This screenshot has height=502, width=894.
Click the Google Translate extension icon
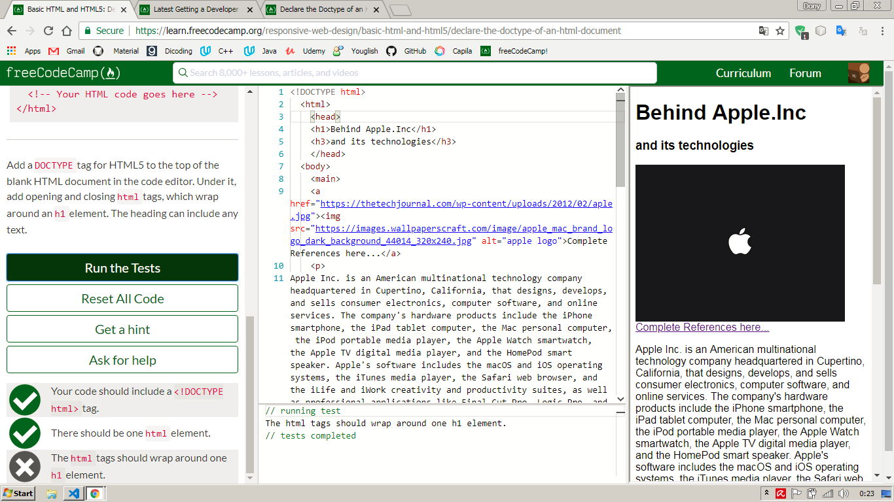[x=842, y=31]
